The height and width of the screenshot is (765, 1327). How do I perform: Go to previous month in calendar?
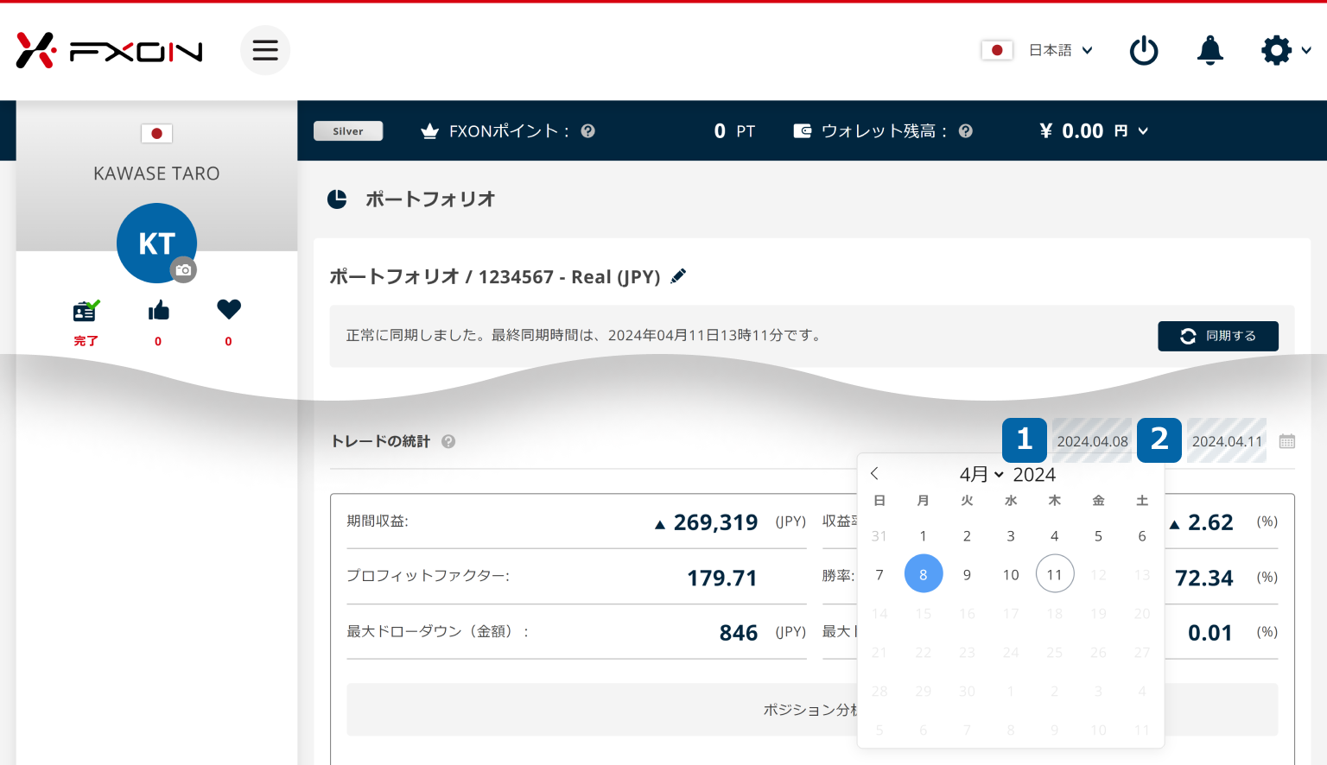pos(874,473)
